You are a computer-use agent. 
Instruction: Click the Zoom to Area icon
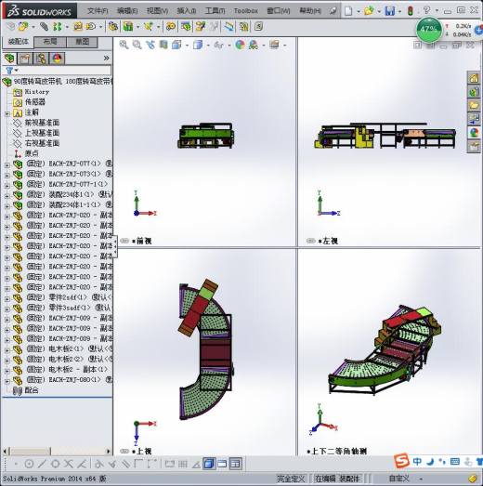[x=137, y=45]
